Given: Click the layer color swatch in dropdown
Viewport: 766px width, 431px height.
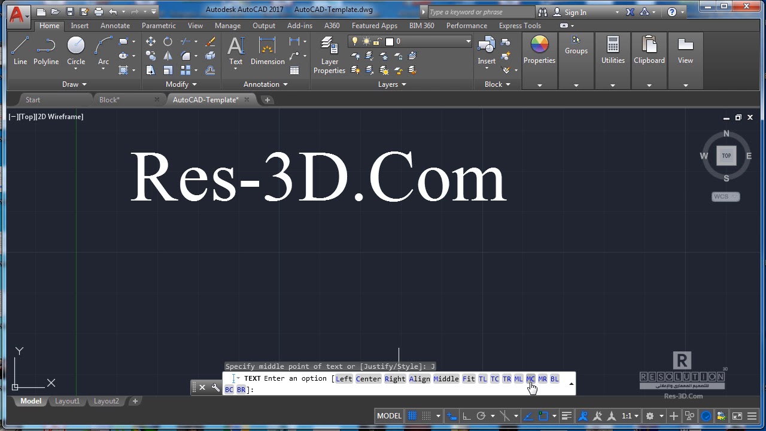Looking at the screenshot, I should [x=390, y=41].
